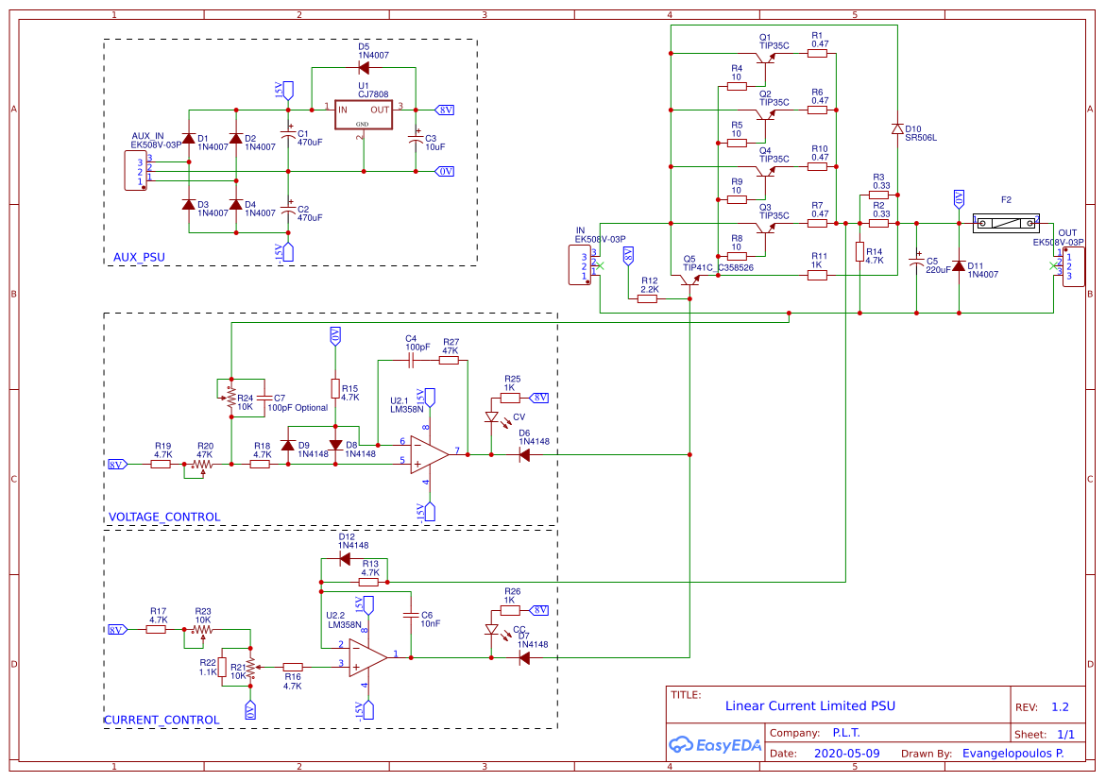Click the EasyEDA cloud logo

point(682,745)
